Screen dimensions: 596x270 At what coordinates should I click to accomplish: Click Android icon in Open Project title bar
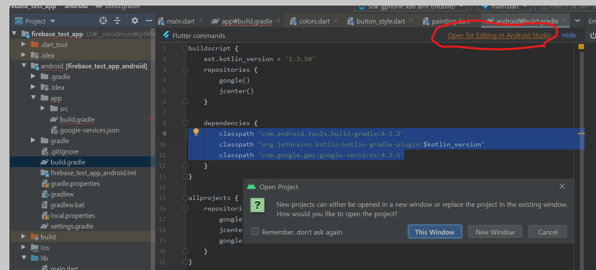pos(251,187)
